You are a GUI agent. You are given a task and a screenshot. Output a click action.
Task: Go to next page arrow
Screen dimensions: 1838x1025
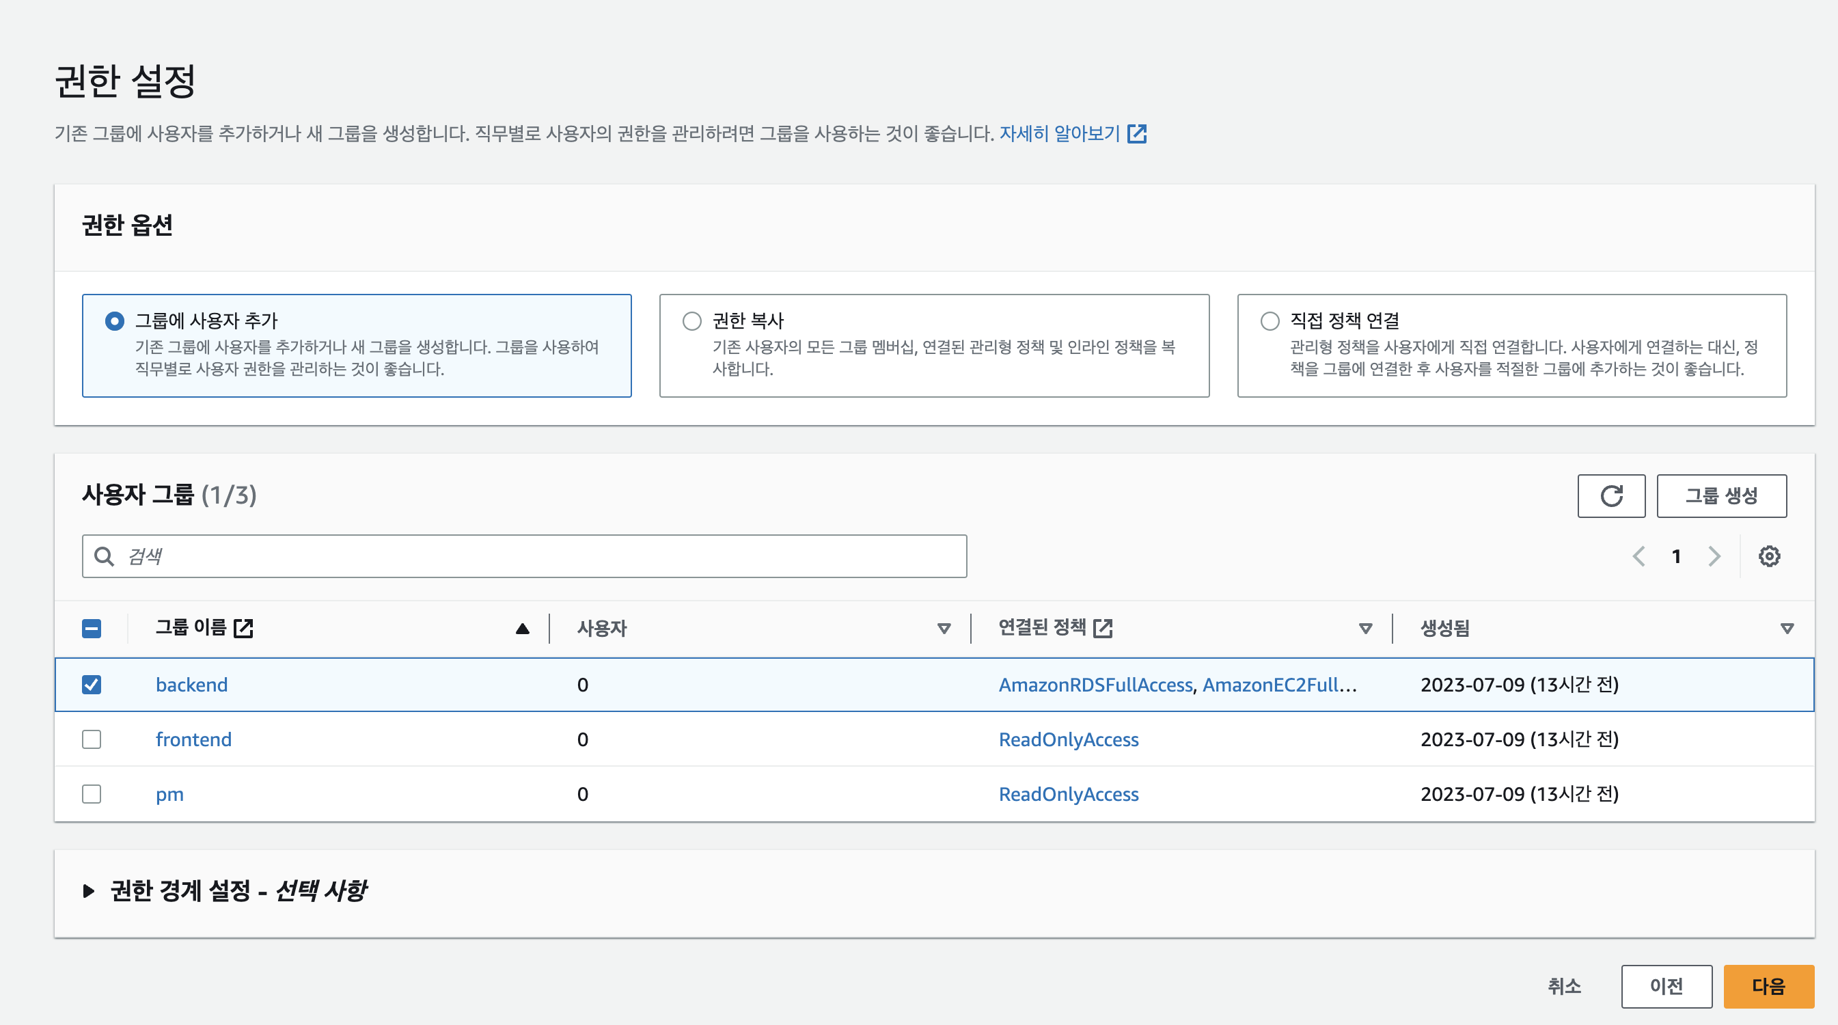(x=1714, y=556)
